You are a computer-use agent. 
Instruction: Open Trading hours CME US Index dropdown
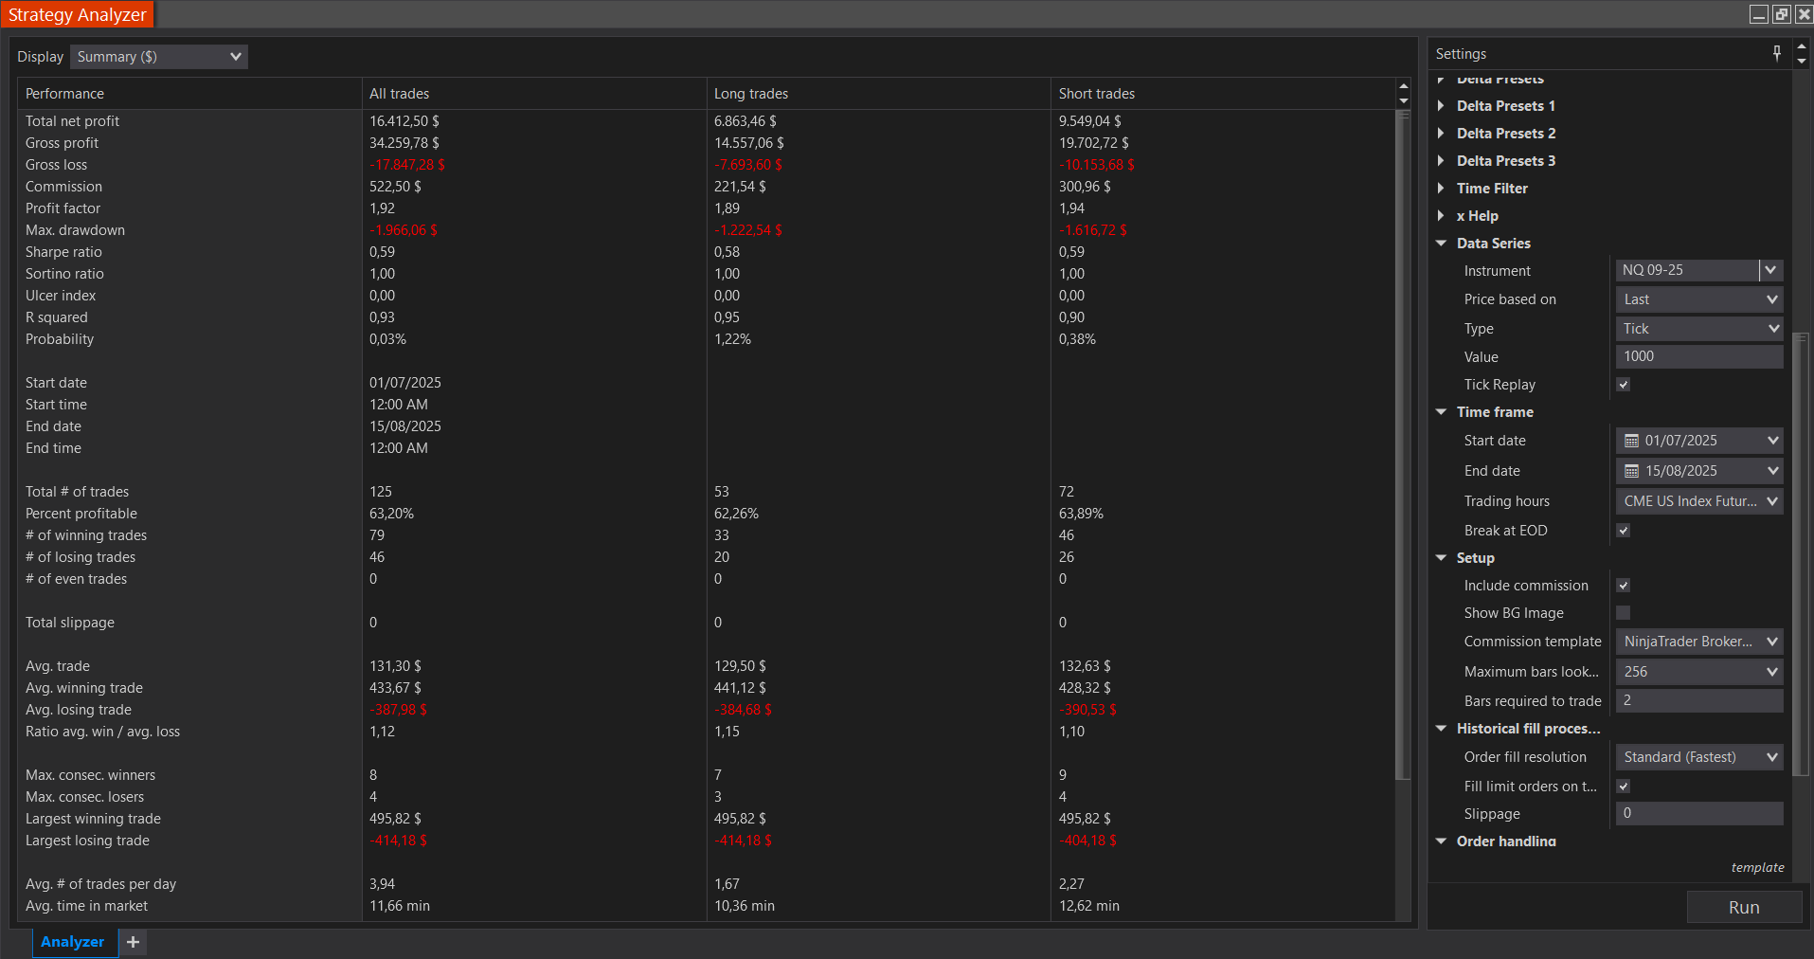pyautogui.click(x=1699, y=501)
